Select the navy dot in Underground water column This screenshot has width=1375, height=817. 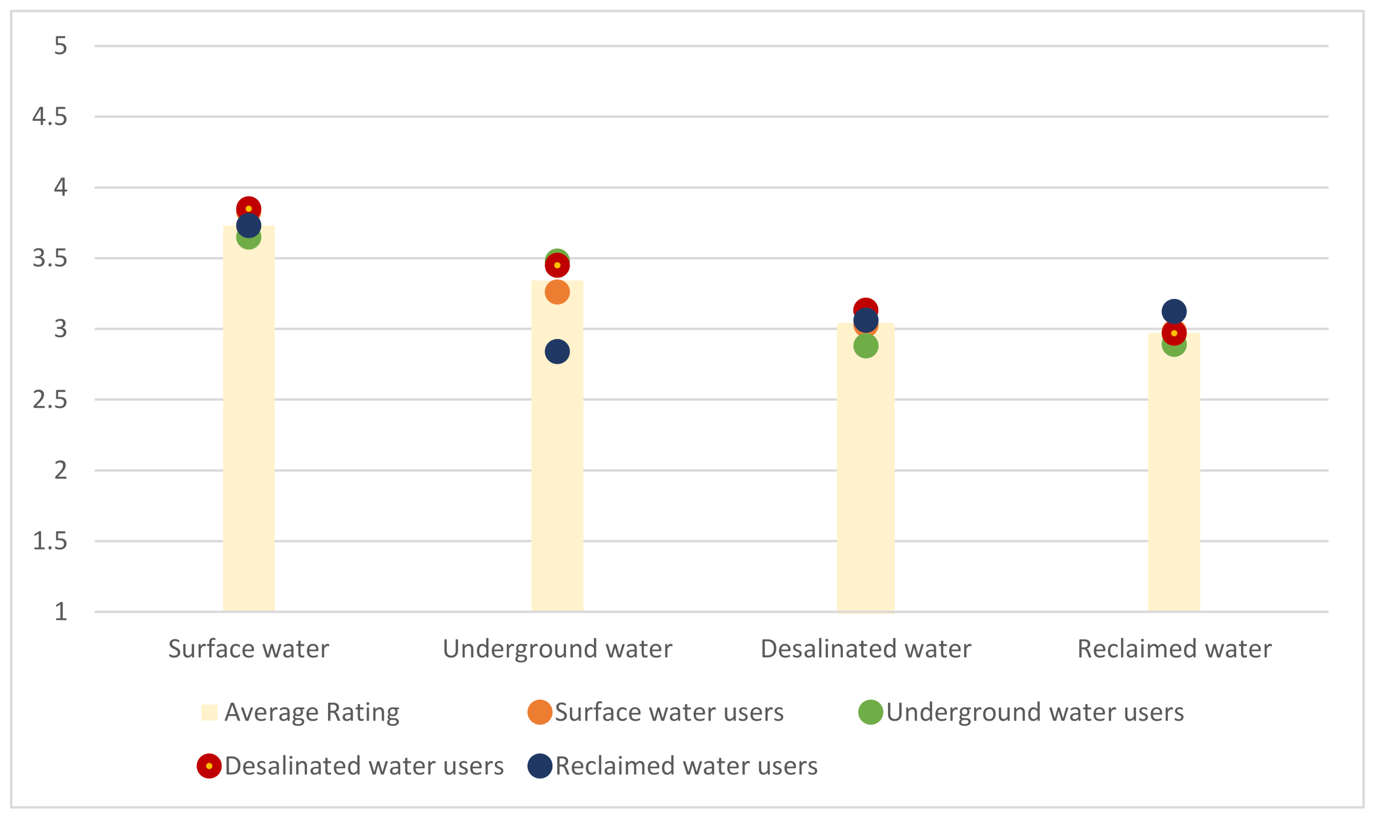557,351
